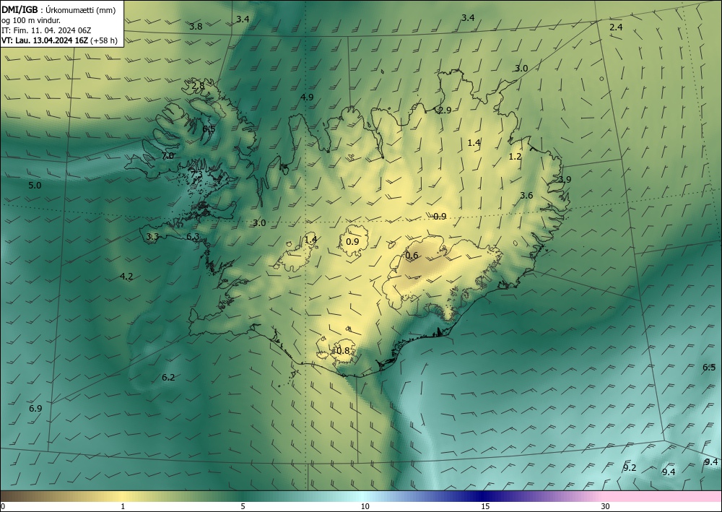
Task: Click the colorbar tick label 1
Action: click(123, 506)
